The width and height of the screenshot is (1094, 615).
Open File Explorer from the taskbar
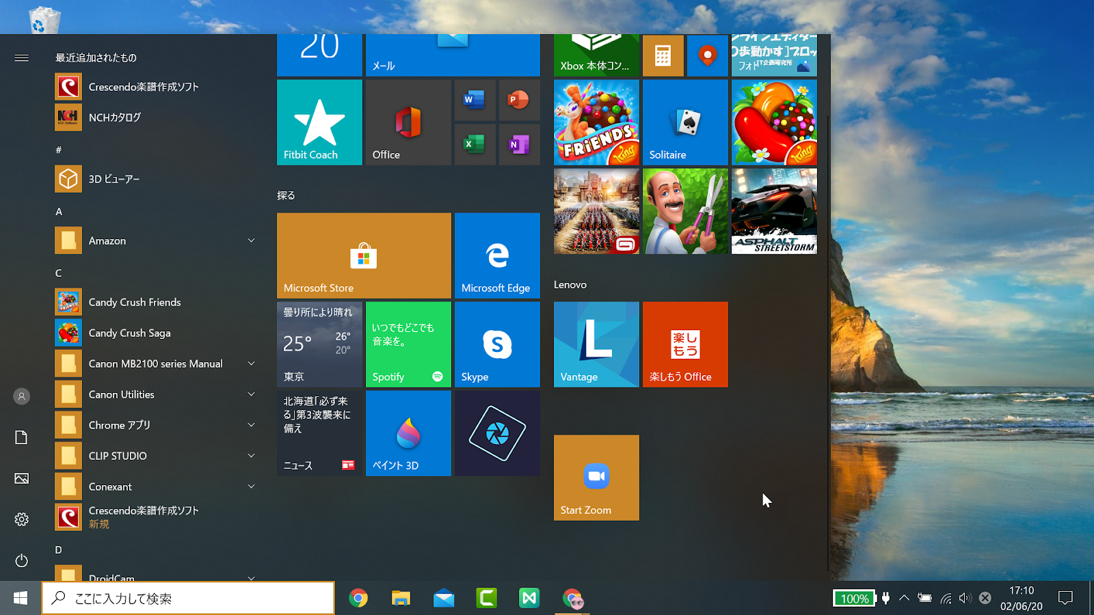[x=401, y=598]
